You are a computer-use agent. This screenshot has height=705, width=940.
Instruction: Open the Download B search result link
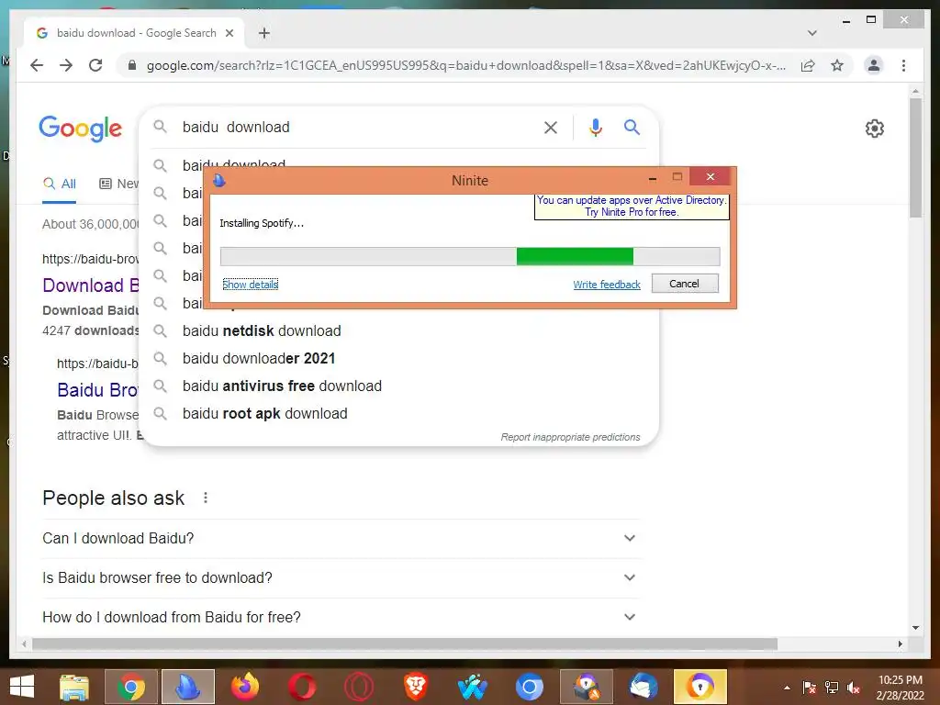point(91,285)
